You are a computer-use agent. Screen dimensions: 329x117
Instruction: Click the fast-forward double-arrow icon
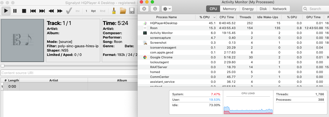[x=60, y=11]
